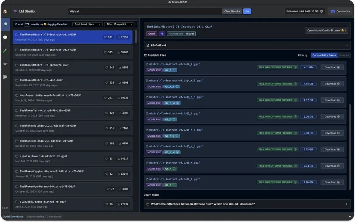Enable Compatibility Guess filter
The width and height of the screenshot is (355, 222).
324,55
